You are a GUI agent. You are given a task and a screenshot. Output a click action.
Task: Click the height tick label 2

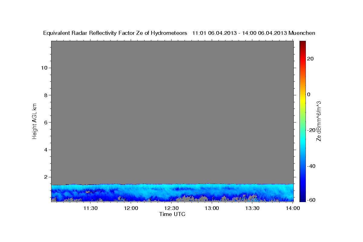pos(45,177)
